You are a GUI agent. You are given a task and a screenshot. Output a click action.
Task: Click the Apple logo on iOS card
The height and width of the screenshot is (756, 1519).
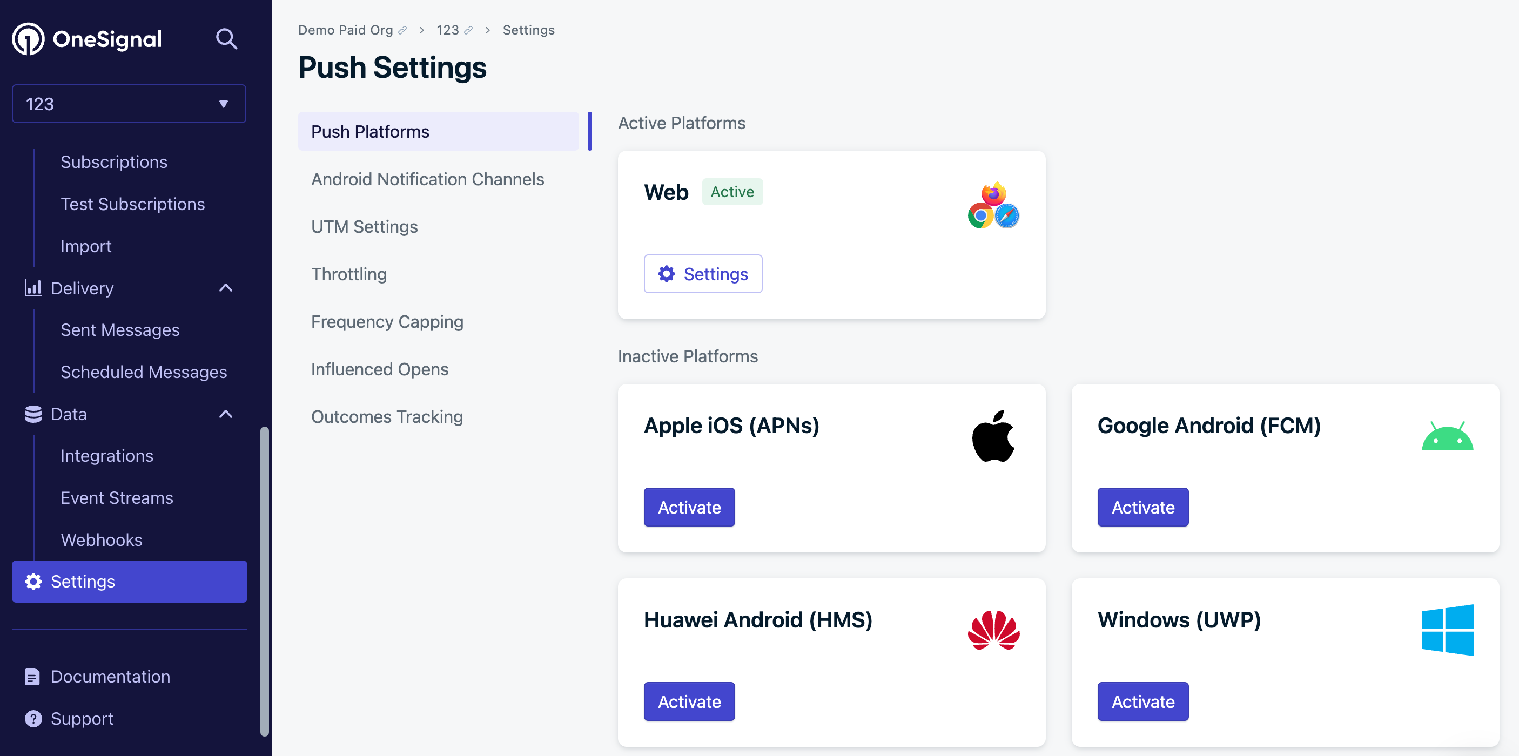[993, 435]
